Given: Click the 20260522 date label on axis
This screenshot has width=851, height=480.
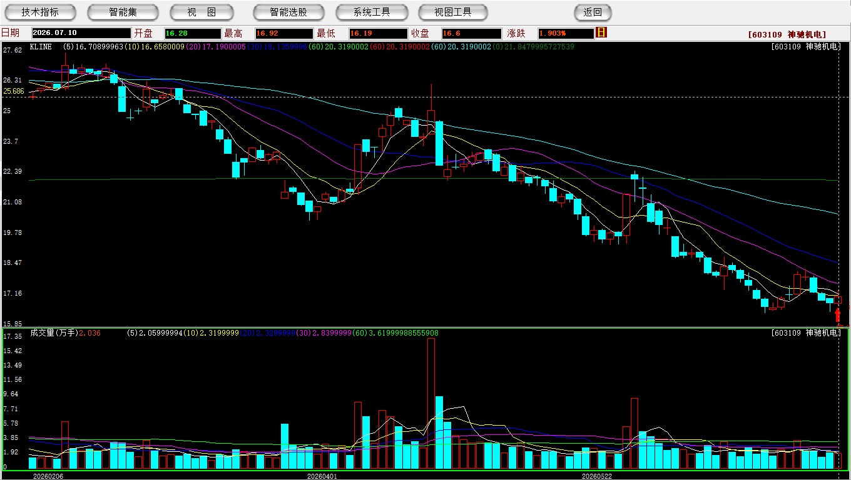Looking at the screenshot, I should pyautogui.click(x=596, y=476).
